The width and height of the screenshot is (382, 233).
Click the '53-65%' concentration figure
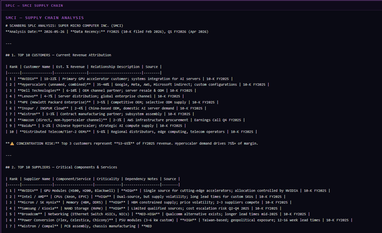pyautogui.click(x=124, y=144)
